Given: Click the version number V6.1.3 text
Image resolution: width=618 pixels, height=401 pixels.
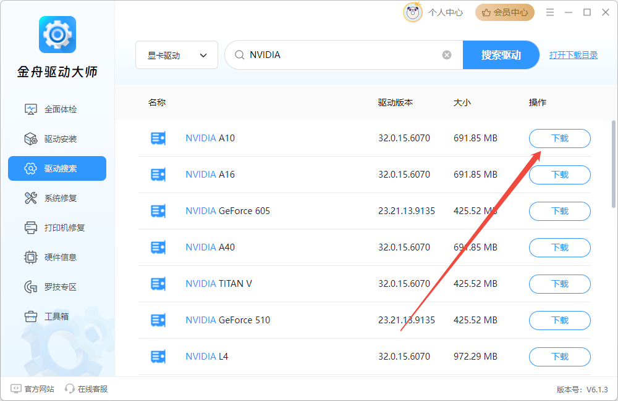Looking at the screenshot, I should point(597,390).
